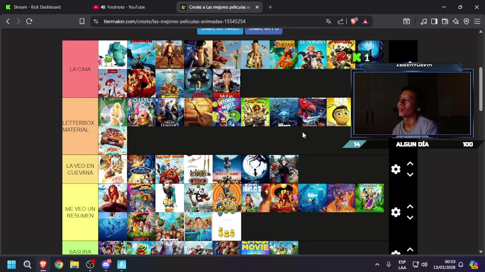
Task: Mute the YouTube tab via speaker icon
Action: click(x=103, y=7)
